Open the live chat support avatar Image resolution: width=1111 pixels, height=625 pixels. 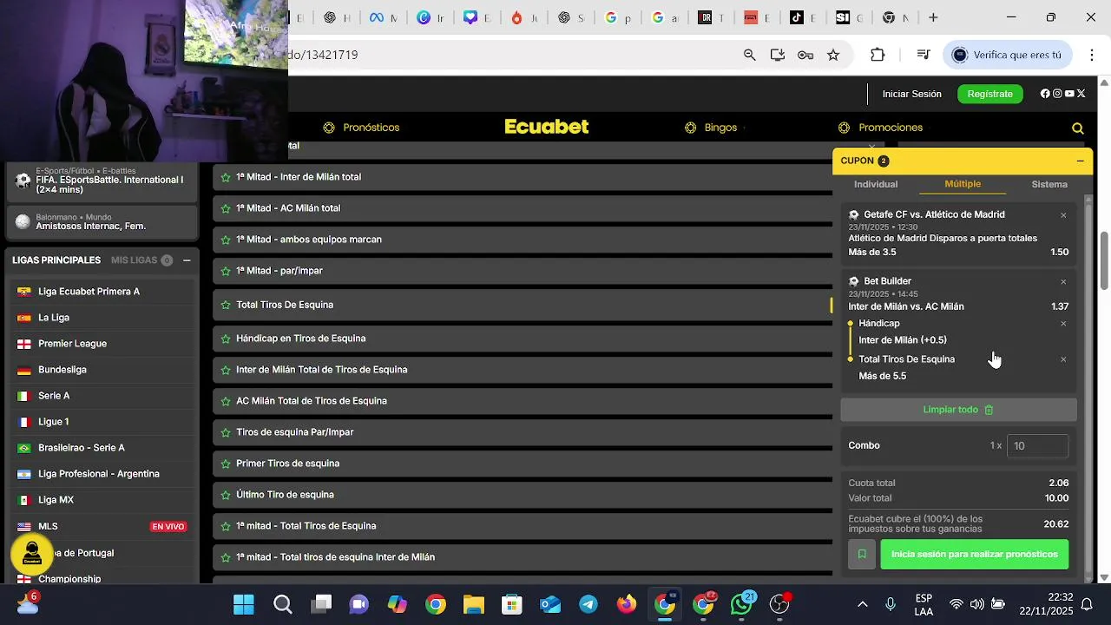pos(32,553)
